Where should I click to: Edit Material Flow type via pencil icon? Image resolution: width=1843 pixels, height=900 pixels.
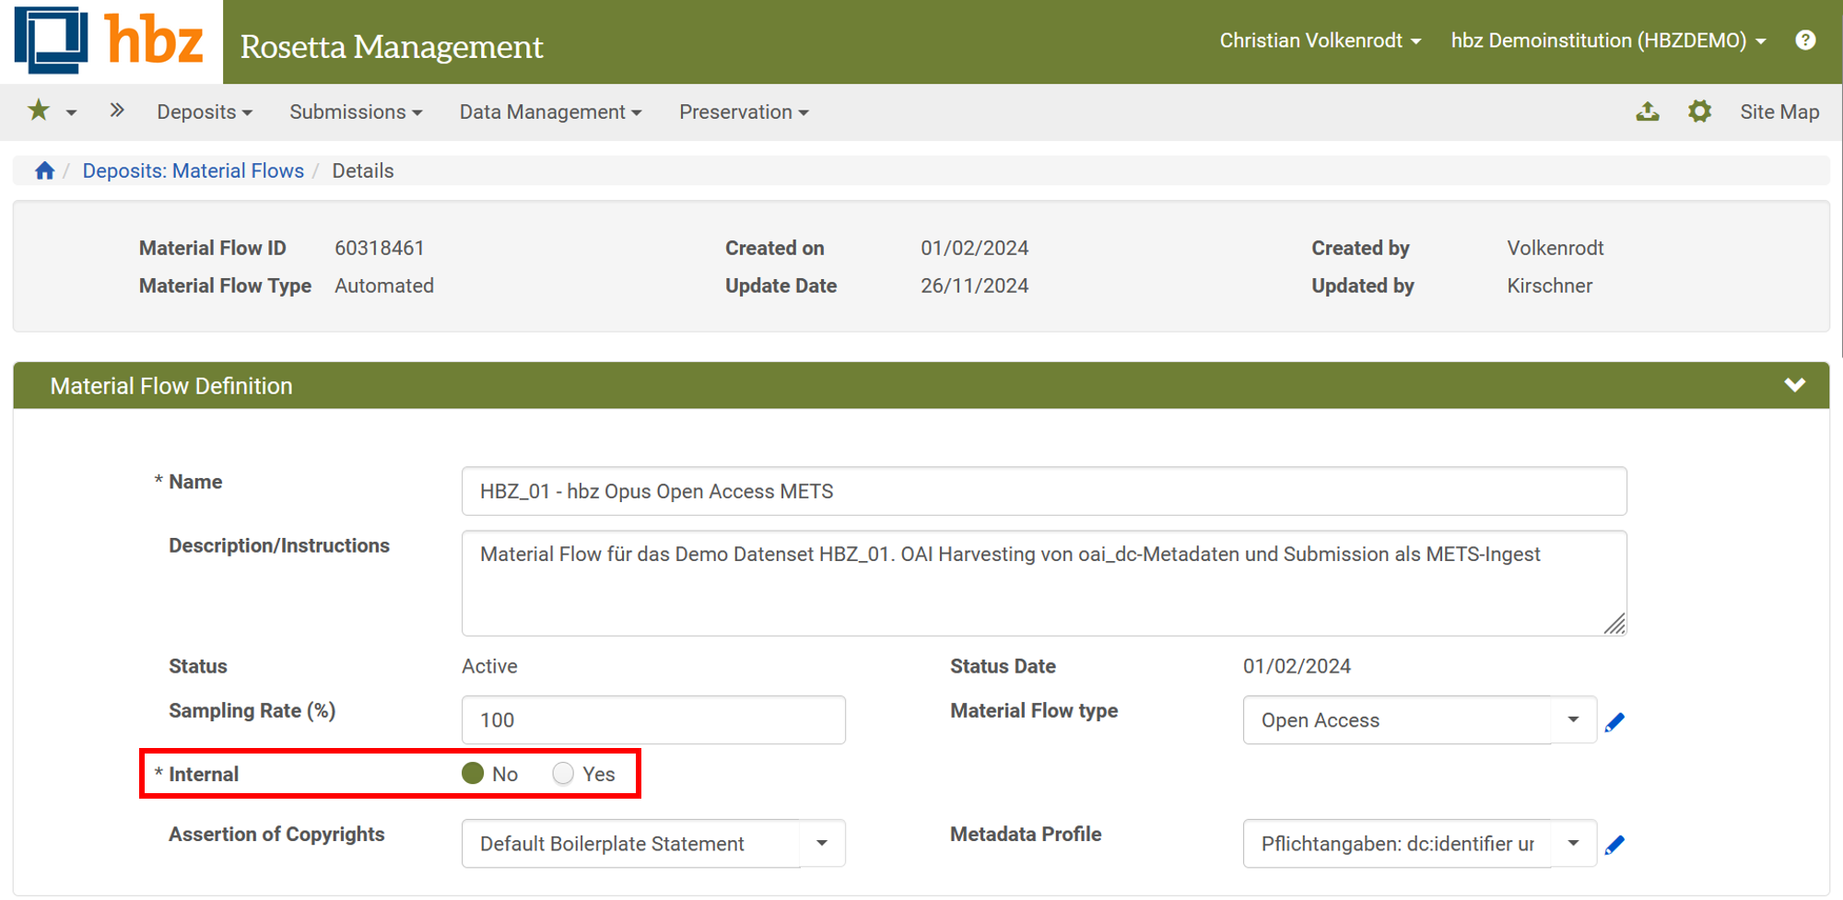pyautogui.click(x=1615, y=721)
